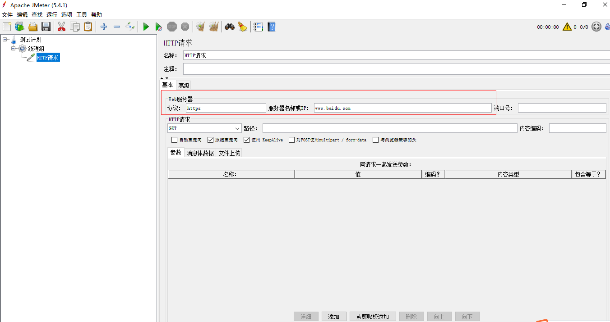The width and height of the screenshot is (610, 322).
Task: Switch to the 高级 tab
Action: point(184,85)
